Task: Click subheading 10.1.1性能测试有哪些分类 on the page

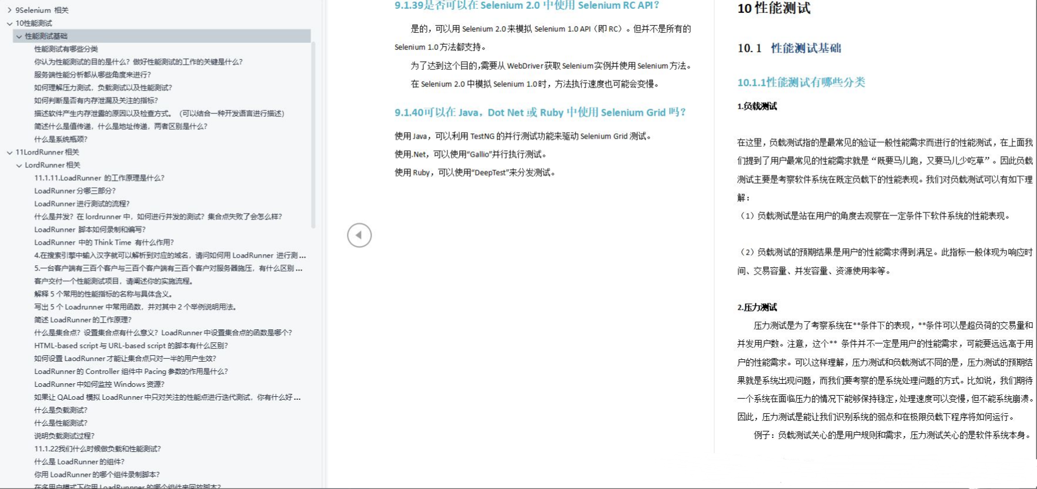Action: pos(801,82)
